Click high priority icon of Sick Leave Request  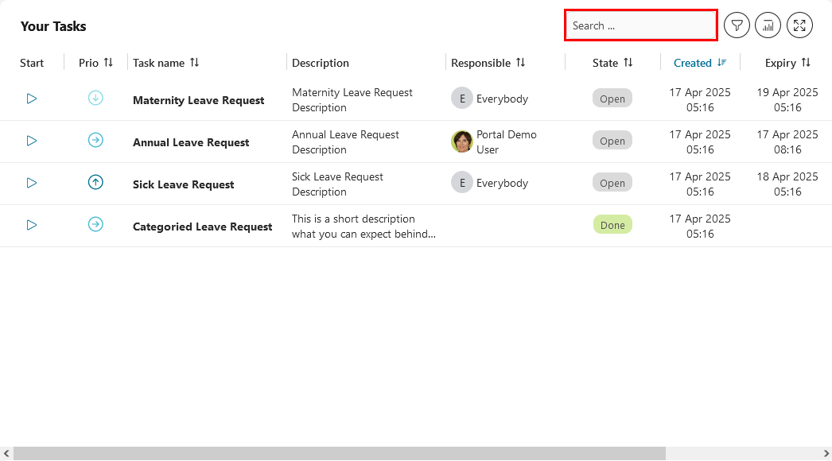95,183
